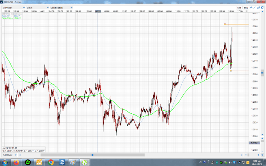Image resolution: width=266 pixels, height=166 pixels.
Task: Open the indicators/studies chart icon
Action: pyautogui.click(x=251, y=8)
